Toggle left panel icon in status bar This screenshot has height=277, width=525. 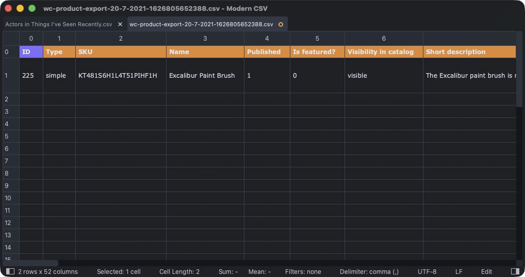10,271
